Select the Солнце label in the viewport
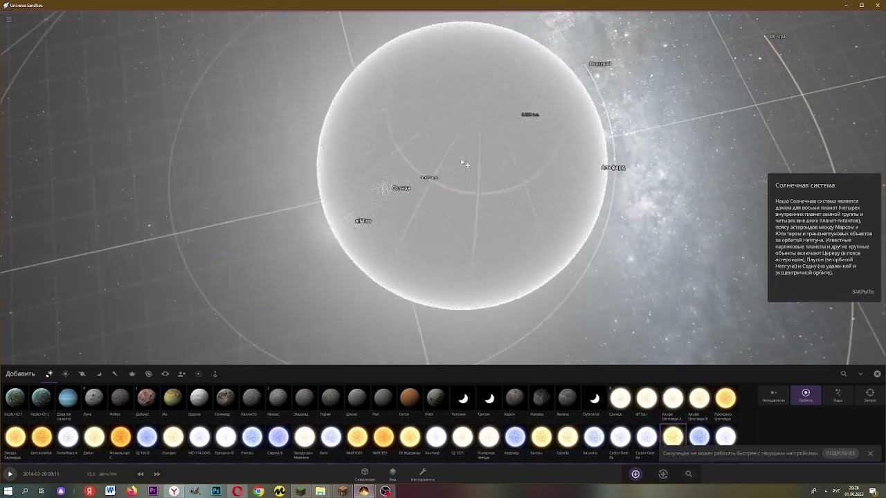 (401, 188)
